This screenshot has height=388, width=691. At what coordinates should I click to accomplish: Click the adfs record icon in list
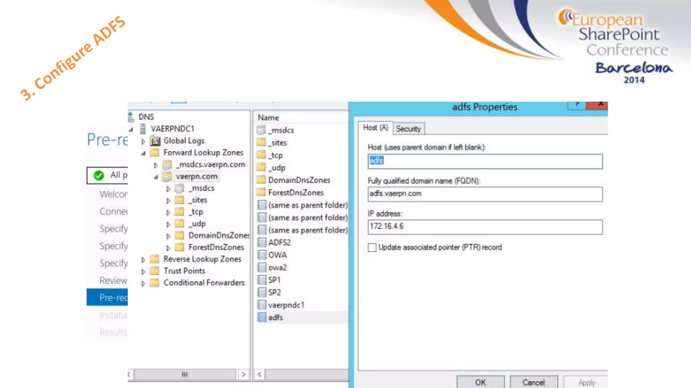261,317
